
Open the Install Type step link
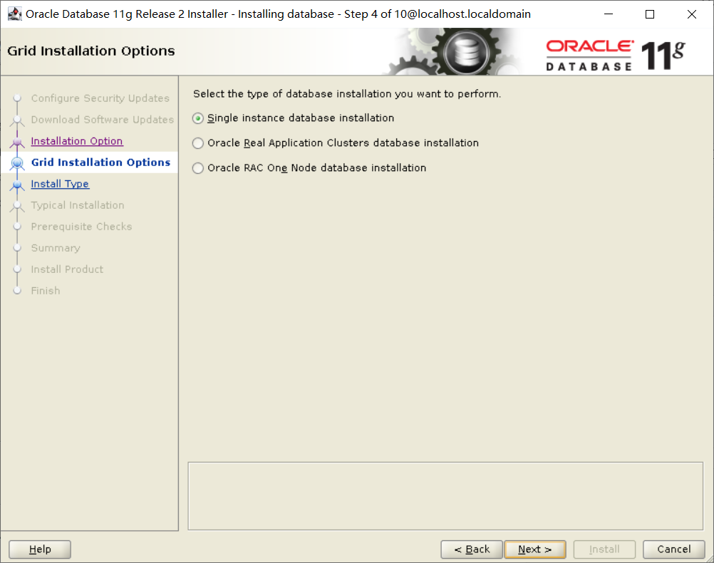tap(60, 184)
